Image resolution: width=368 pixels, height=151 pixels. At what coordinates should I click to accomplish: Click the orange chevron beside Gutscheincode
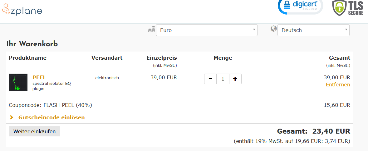coord(12,117)
